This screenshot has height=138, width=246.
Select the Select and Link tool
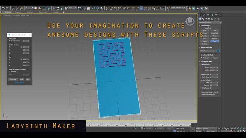click(13, 8)
